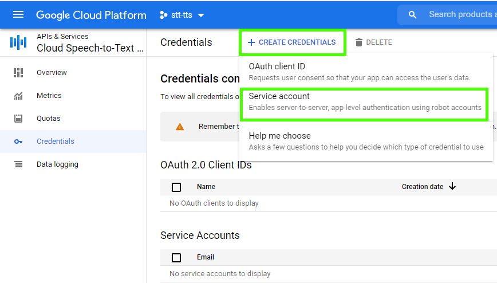Sort by Creation date column header
Screen dimensions: 497x283
point(423,187)
